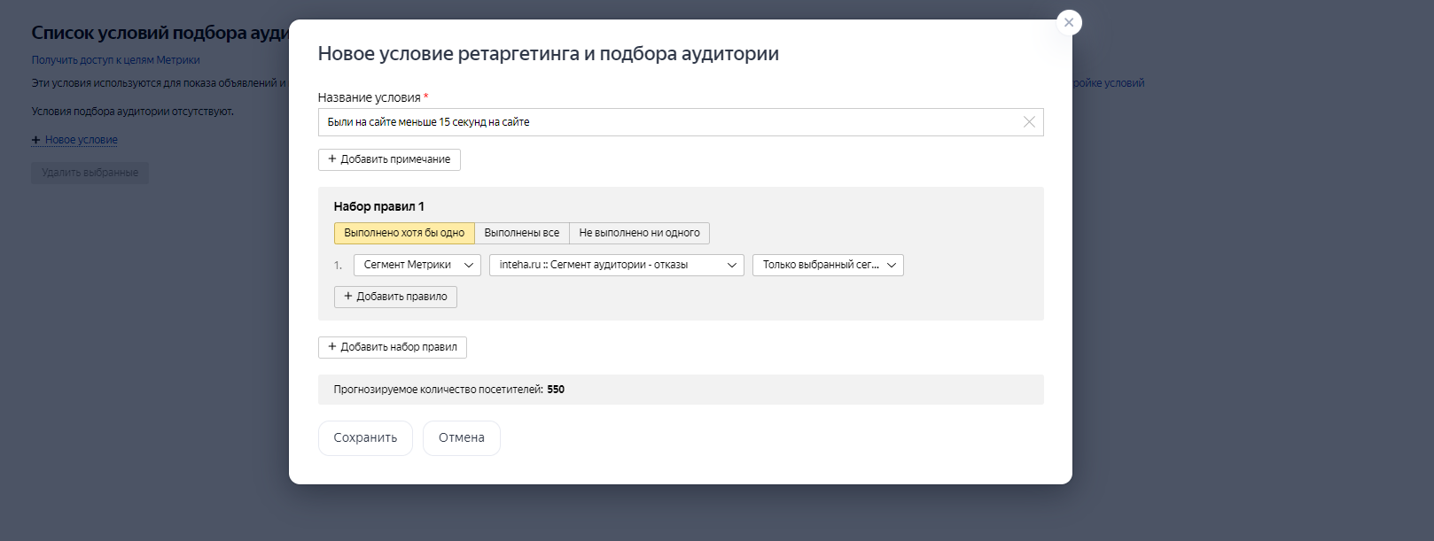Image resolution: width=1434 pixels, height=541 pixels.
Task: Click the plus icon on Добавить правило
Action: click(x=348, y=297)
